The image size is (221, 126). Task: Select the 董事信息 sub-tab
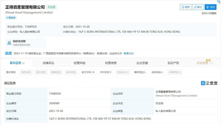[x=56, y=72]
